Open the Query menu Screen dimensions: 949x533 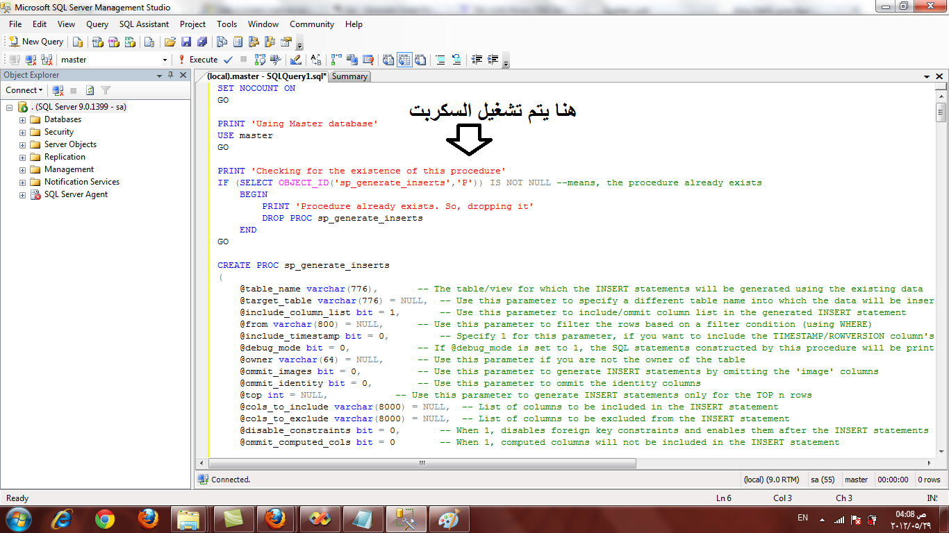coord(97,24)
